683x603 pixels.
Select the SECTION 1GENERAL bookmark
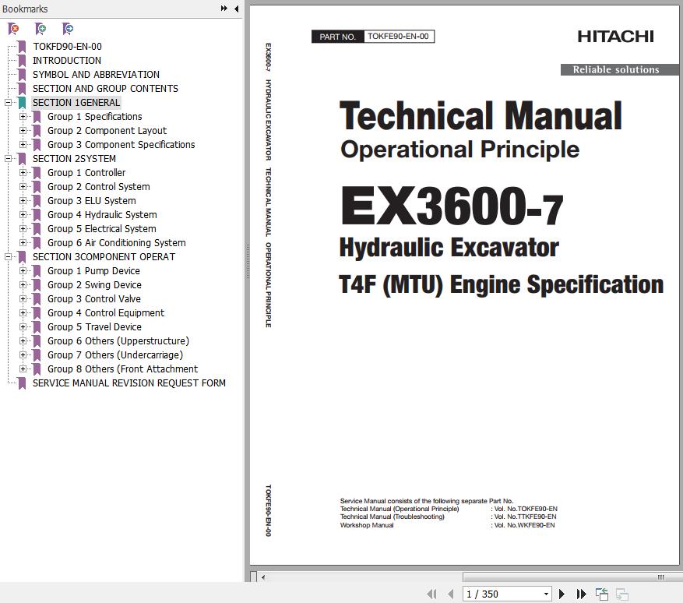[76, 103]
